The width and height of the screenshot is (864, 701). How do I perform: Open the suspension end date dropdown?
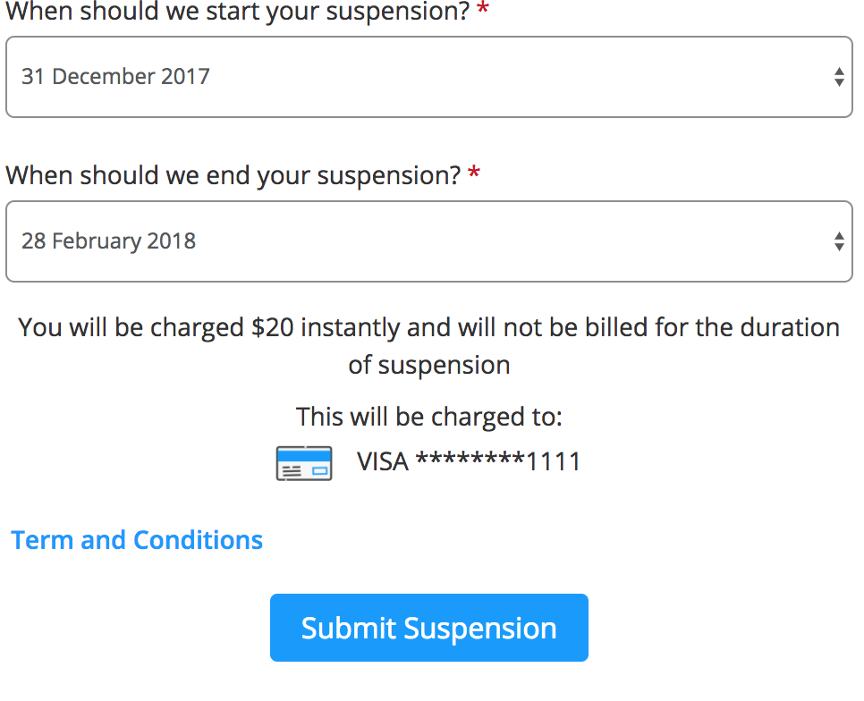tap(429, 241)
